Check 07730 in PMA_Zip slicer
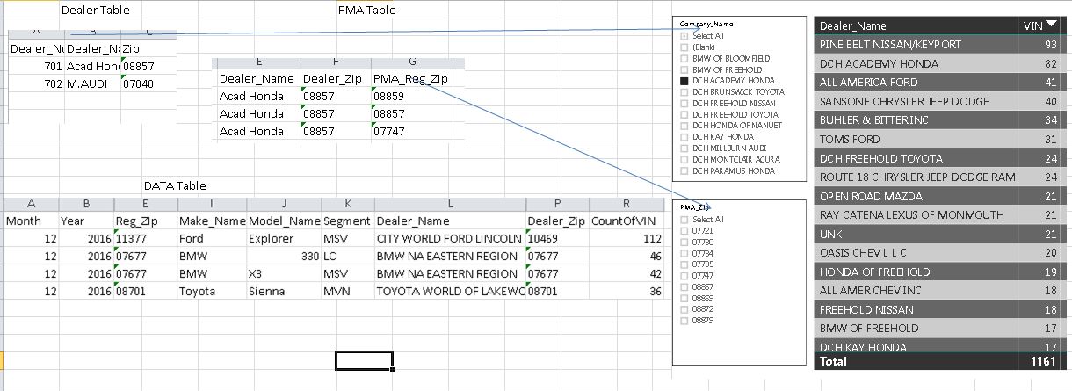The image size is (1072, 391). [x=684, y=242]
